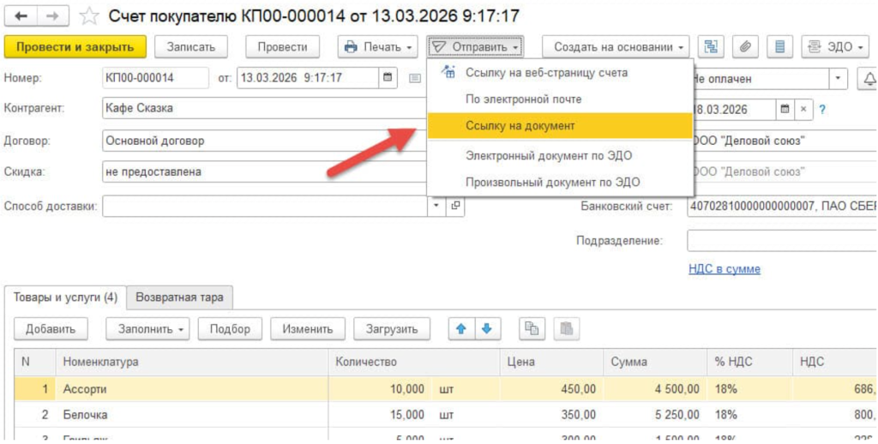The image size is (878, 444).
Task: Select the Белочка row in Номенклатура
Action: coord(191,415)
